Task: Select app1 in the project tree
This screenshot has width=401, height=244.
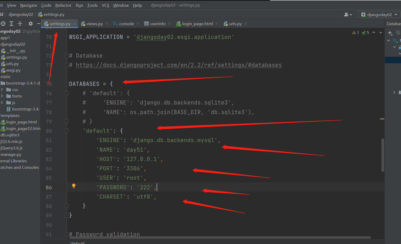Action: pos(5,38)
